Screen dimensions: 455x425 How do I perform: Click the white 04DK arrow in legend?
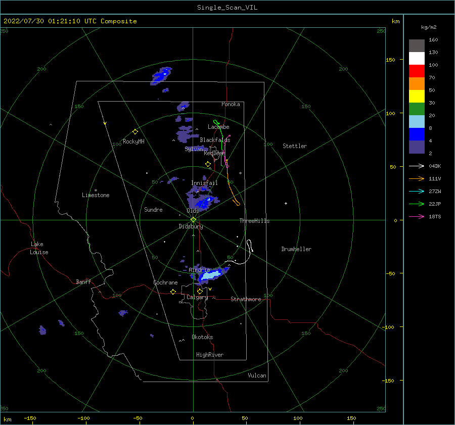(417, 166)
